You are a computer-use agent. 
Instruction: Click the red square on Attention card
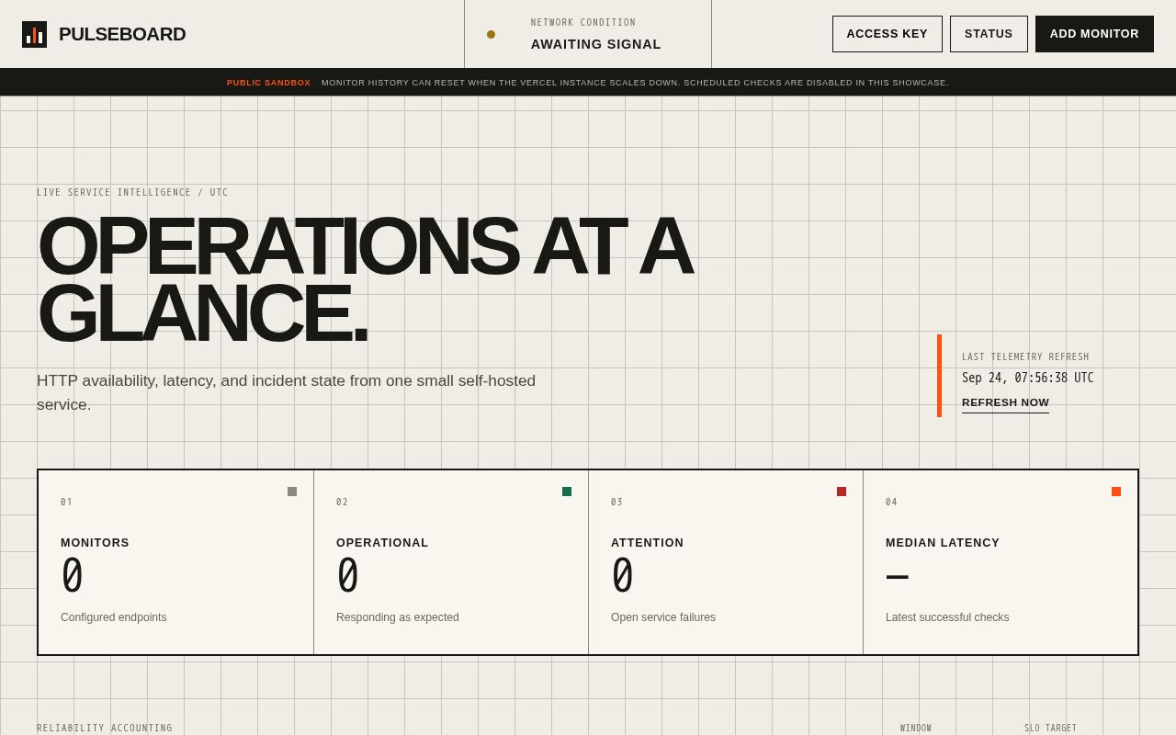(x=842, y=492)
